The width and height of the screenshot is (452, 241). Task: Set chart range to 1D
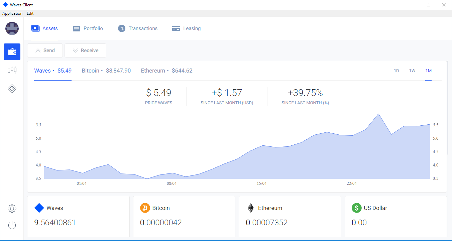[x=397, y=71]
